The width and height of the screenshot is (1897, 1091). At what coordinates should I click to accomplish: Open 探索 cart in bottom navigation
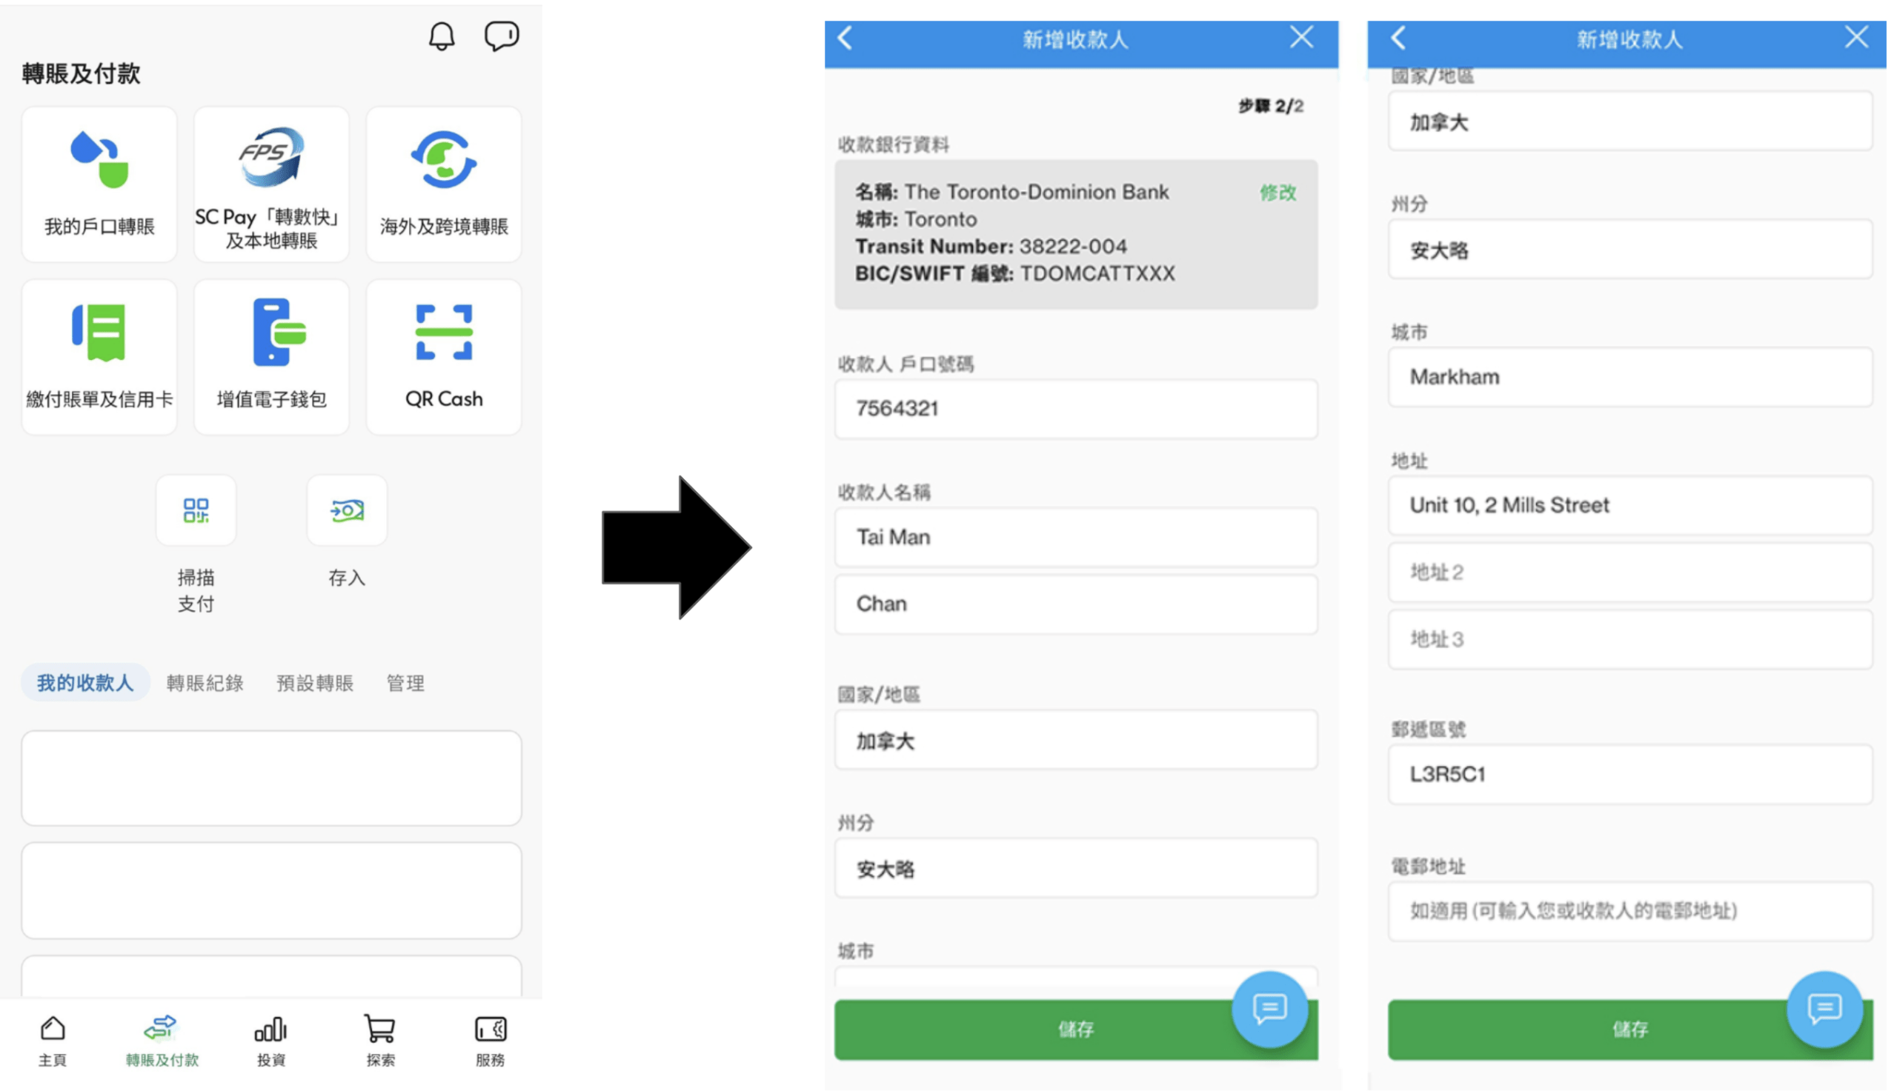(x=380, y=1041)
